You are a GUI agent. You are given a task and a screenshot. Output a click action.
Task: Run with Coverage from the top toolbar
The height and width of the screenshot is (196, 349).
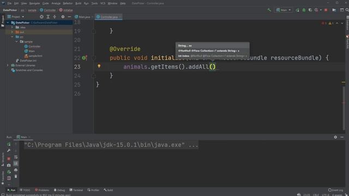pyautogui.click(x=310, y=10)
